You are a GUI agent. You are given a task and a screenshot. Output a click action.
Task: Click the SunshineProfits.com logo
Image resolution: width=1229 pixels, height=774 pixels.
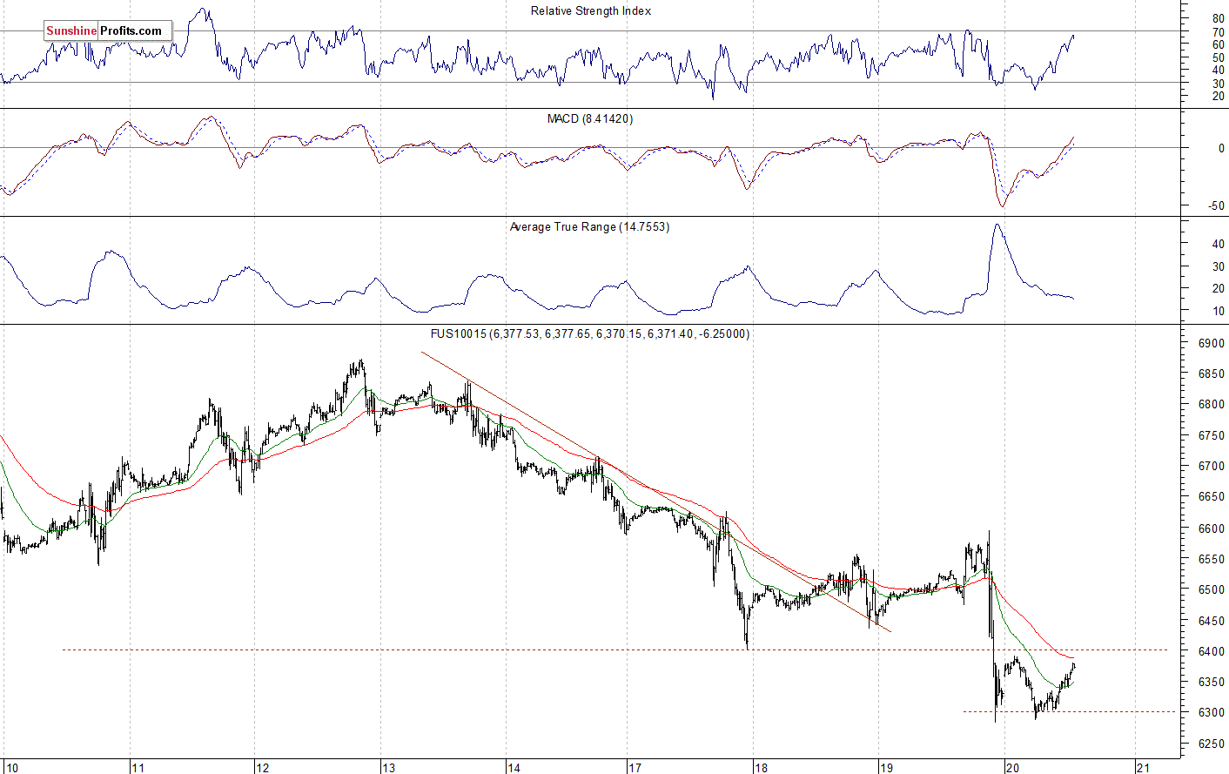pyautogui.click(x=108, y=30)
